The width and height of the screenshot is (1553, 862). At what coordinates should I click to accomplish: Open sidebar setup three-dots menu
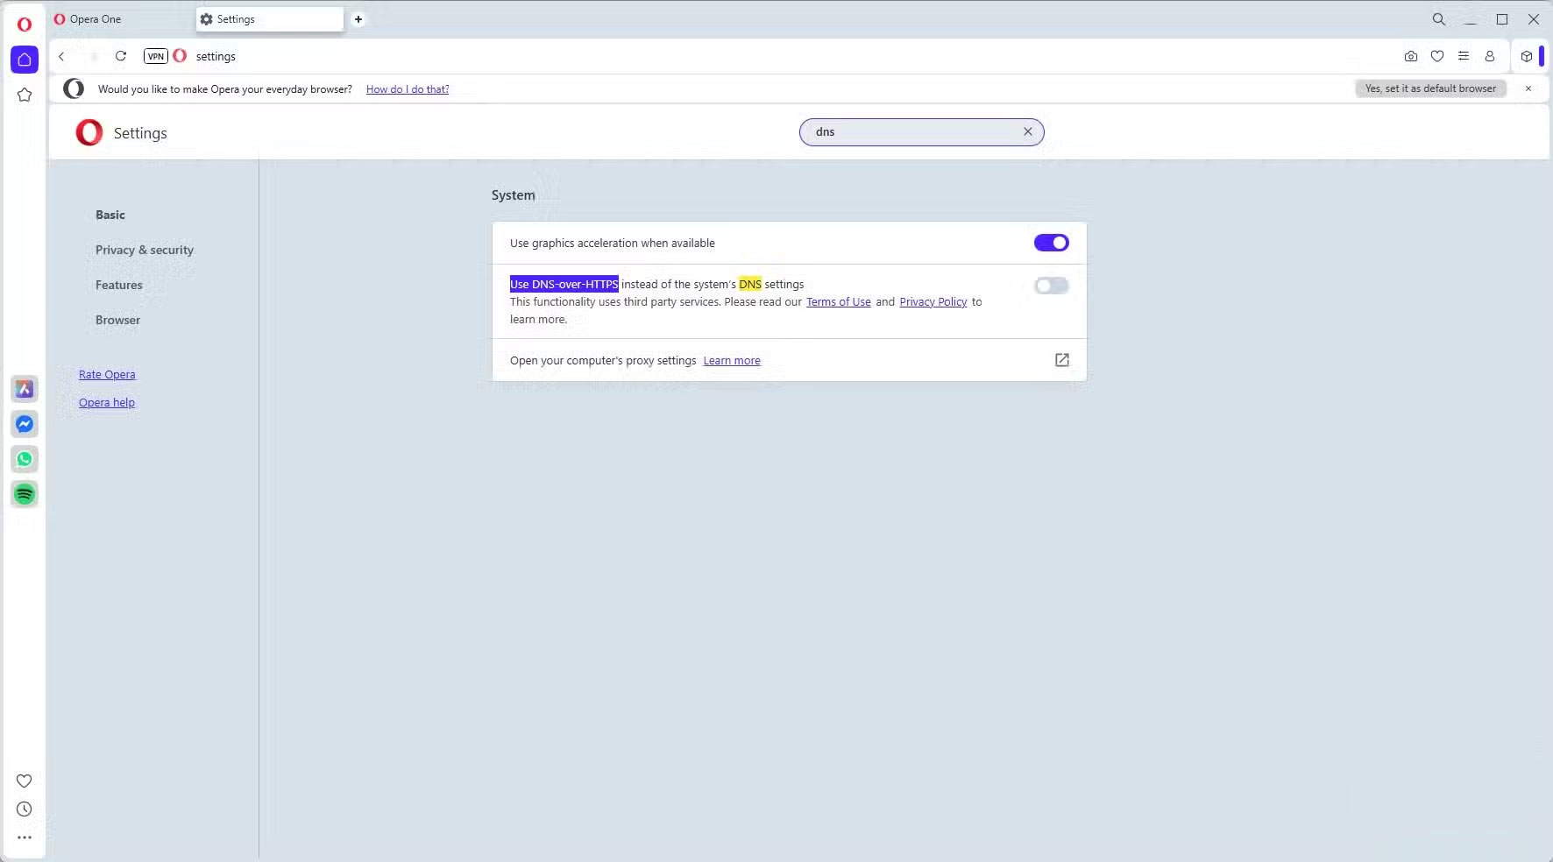pos(25,837)
